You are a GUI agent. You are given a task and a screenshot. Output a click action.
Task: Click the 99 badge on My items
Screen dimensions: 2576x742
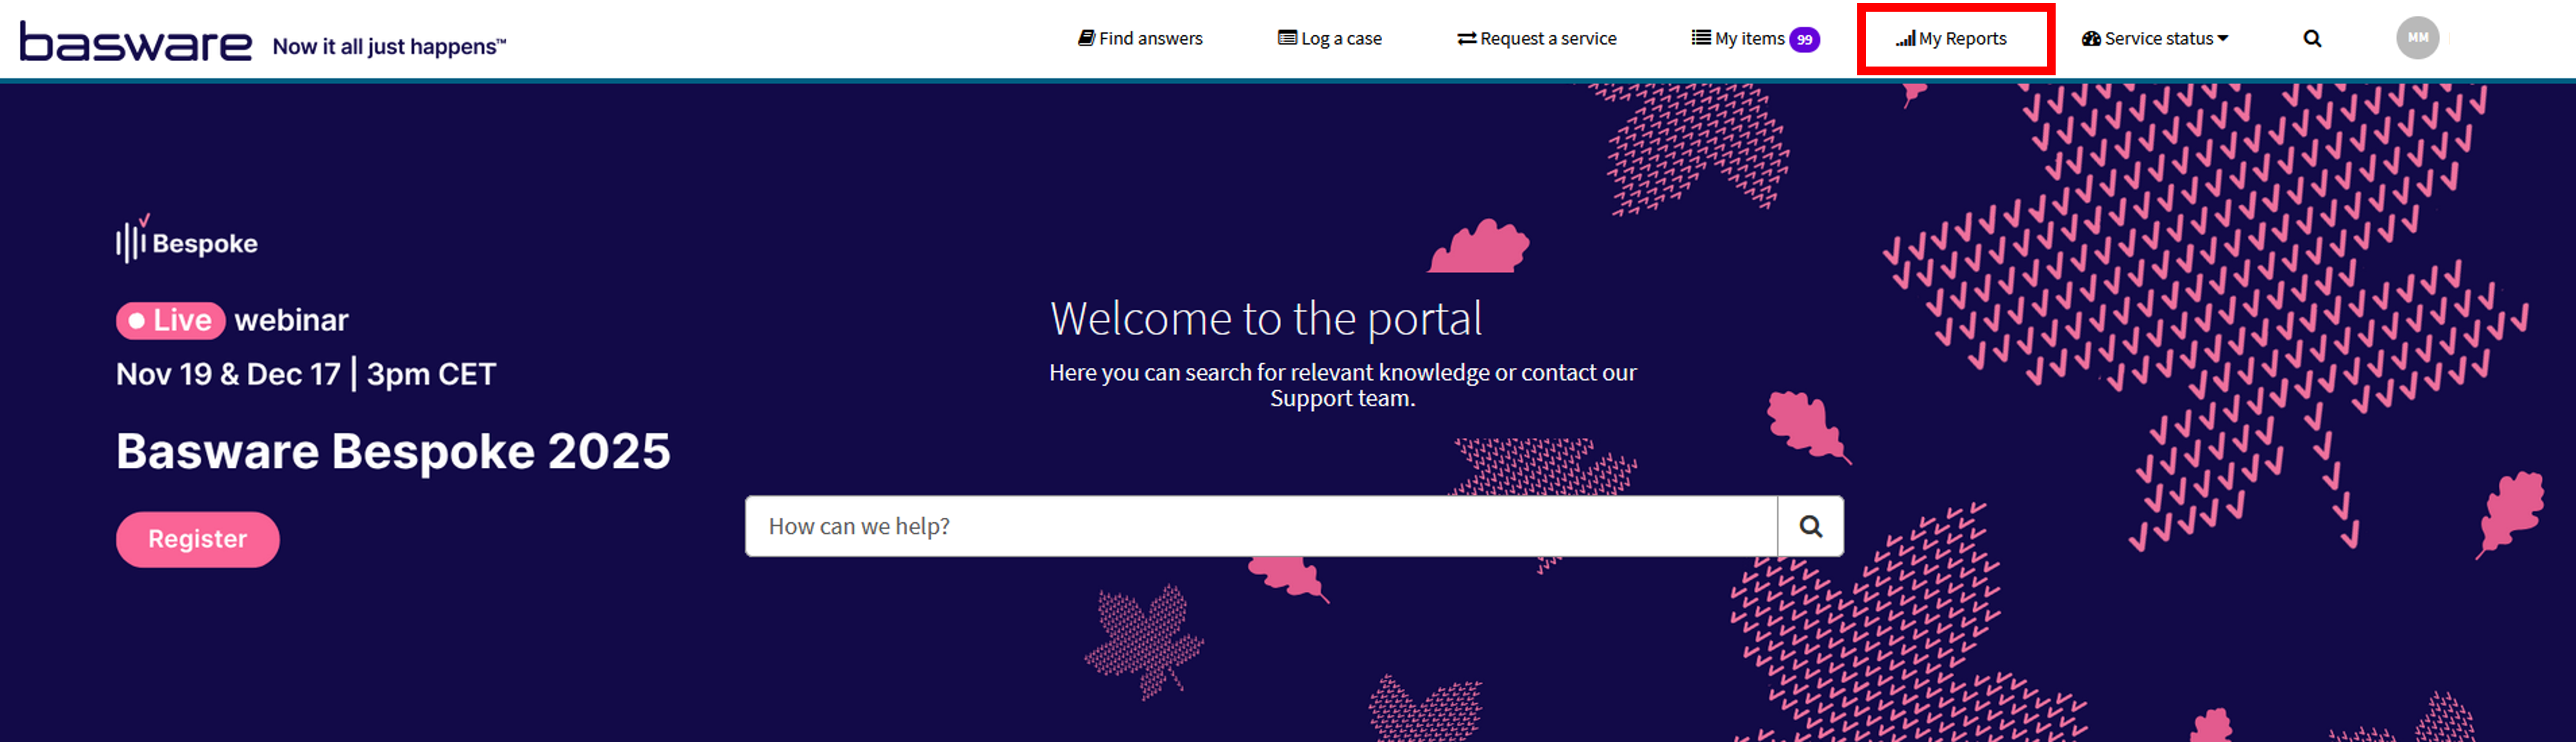click(1804, 39)
